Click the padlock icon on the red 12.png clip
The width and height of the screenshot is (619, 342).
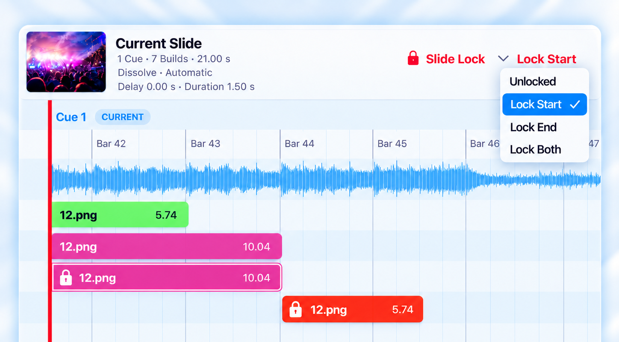tap(295, 309)
